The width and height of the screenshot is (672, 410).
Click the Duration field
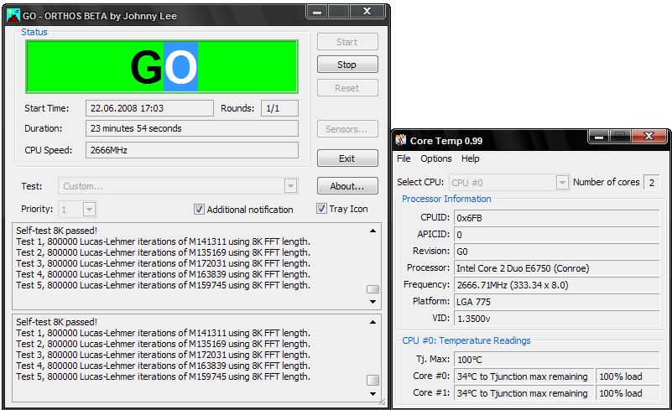[192, 128]
